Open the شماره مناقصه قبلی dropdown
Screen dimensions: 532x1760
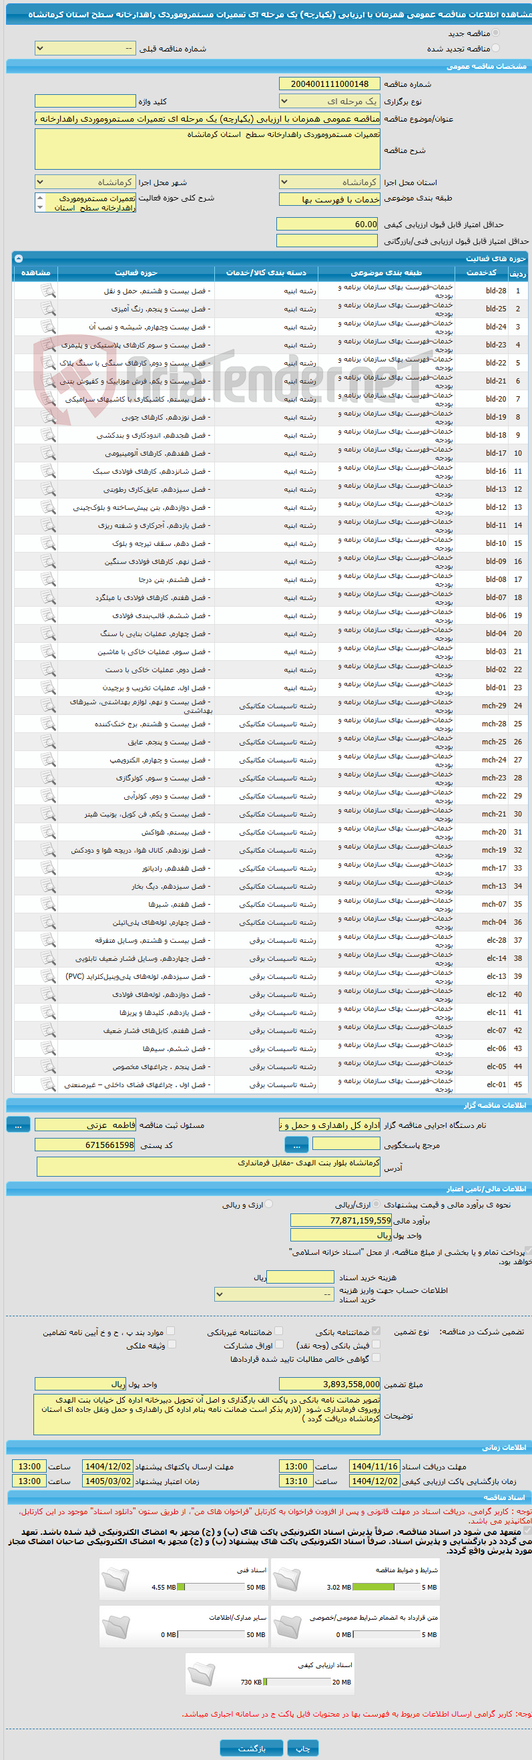(x=85, y=49)
